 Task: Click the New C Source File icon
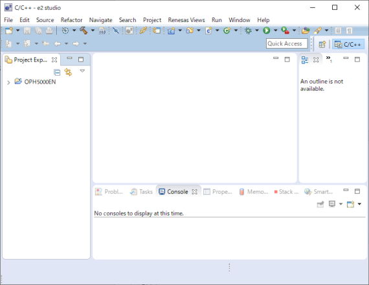(208, 30)
